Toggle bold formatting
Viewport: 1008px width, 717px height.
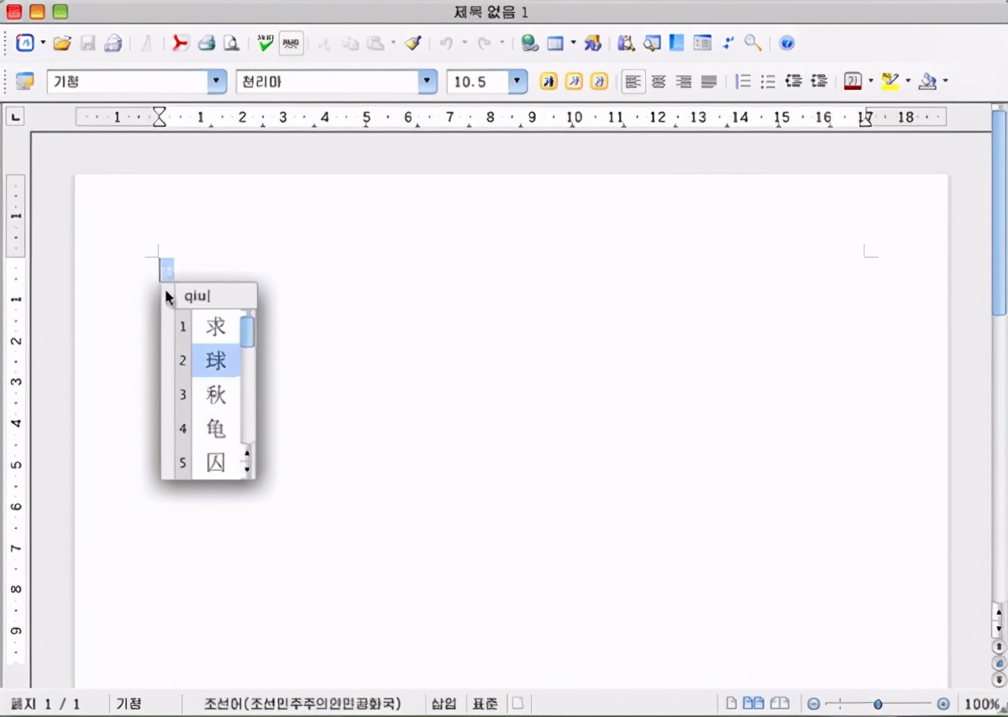[x=549, y=81]
